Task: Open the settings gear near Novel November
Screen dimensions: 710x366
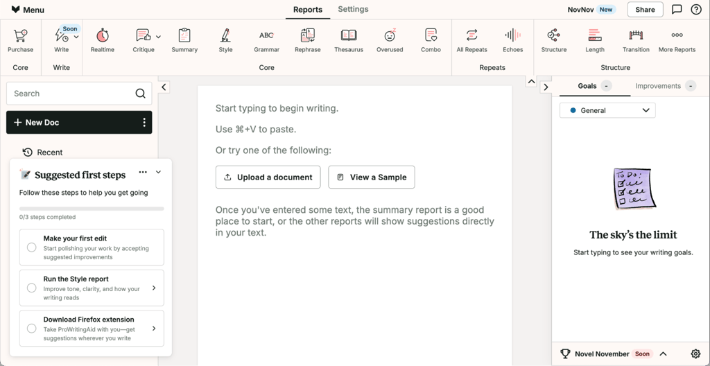Action: coord(695,354)
